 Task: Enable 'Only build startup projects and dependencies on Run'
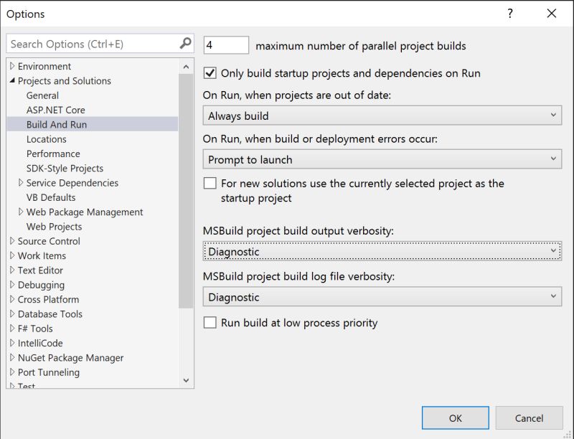click(x=210, y=73)
